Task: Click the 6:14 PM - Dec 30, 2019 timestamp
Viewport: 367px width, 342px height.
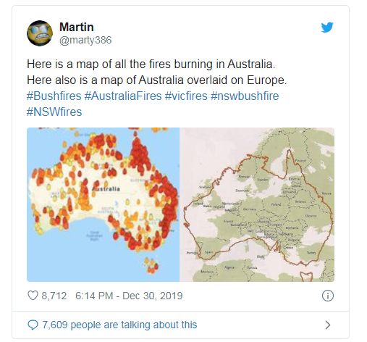Action: (129, 296)
